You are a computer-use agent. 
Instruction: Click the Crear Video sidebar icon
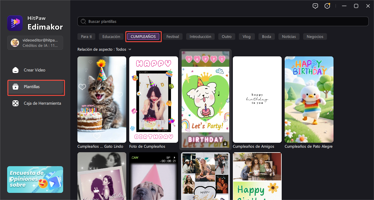(x=15, y=70)
